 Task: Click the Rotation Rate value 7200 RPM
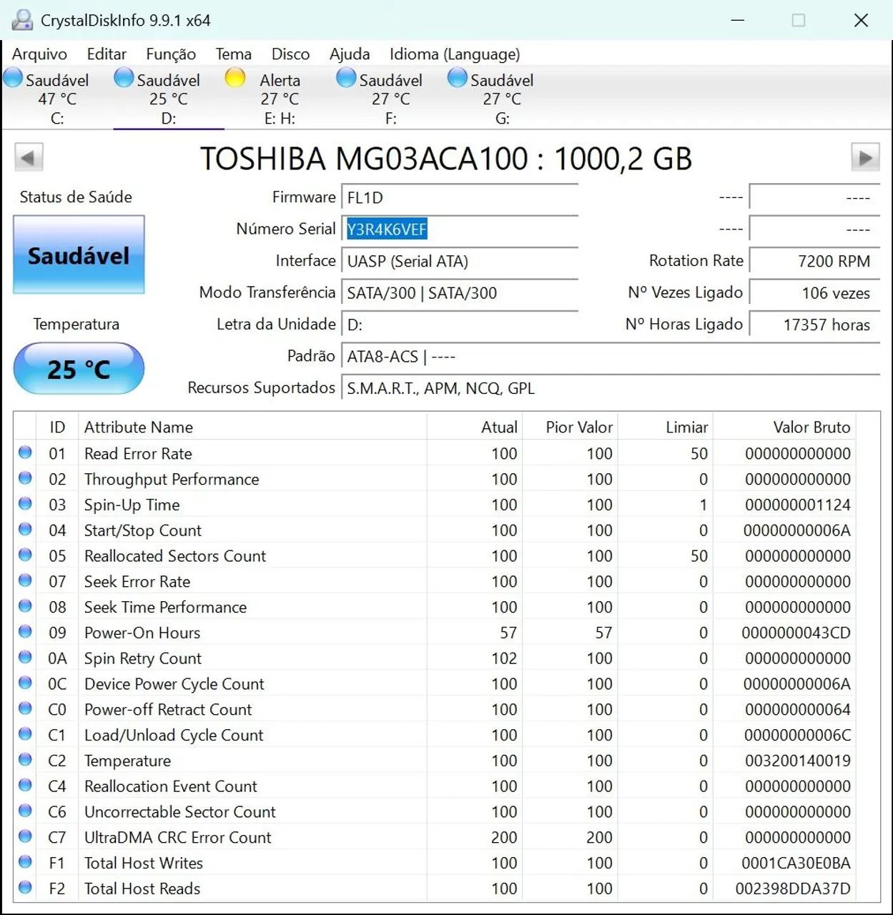tap(814, 261)
